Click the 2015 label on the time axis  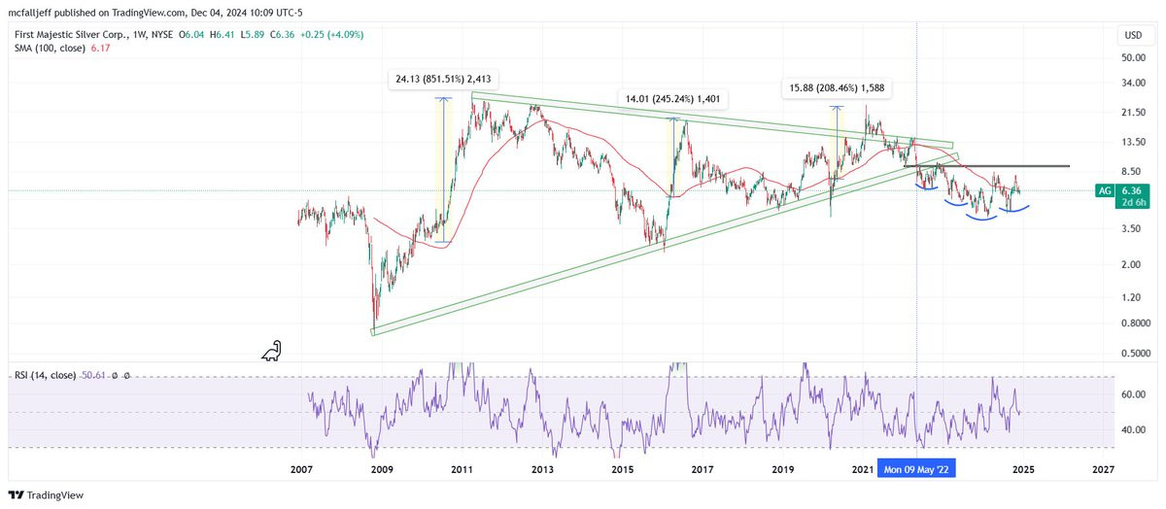(623, 469)
